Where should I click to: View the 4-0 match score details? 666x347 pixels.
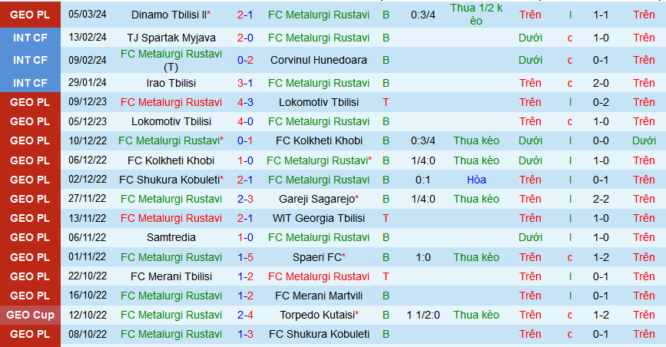[x=245, y=121]
